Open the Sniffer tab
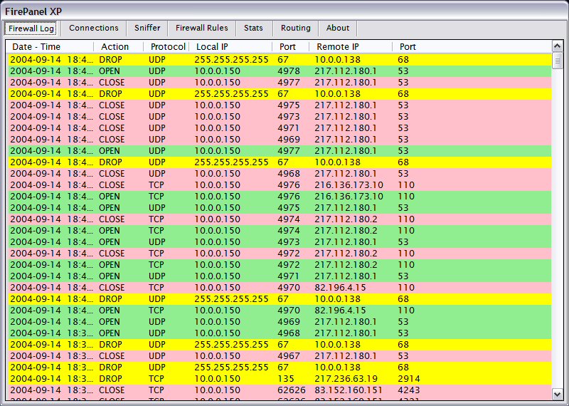This screenshot has height=406, width=569. tap(147, 28)
